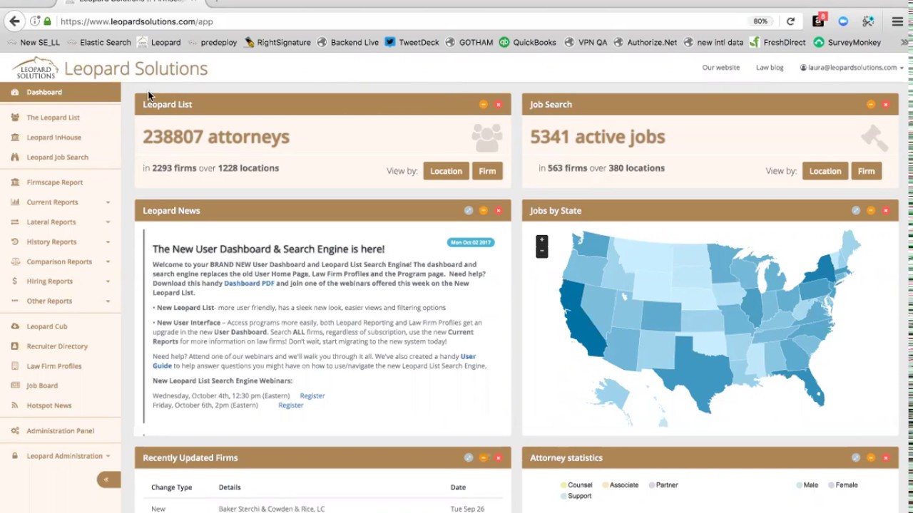Open The Leopard List sidebar item

53,118
